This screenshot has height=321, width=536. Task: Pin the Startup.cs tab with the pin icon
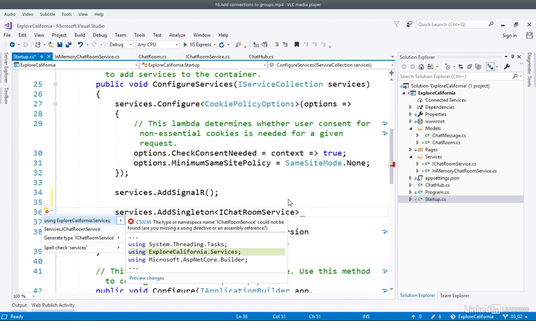pyautogui.click(x=41, y=57)
